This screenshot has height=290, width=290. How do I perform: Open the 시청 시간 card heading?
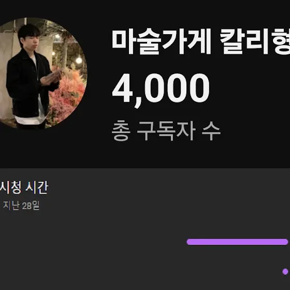click(x=24, y=187)
